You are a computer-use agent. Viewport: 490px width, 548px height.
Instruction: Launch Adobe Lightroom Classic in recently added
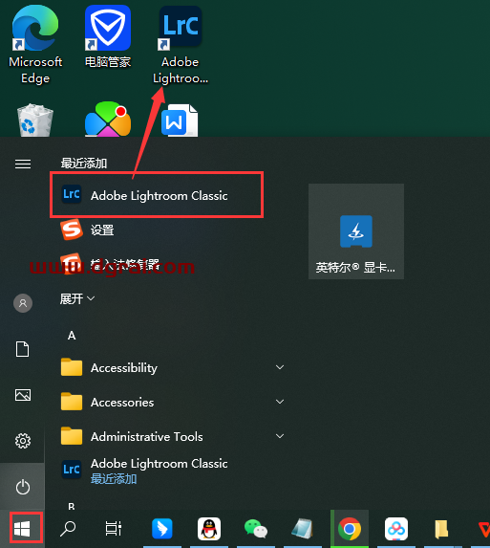click(x=157, y=195)
